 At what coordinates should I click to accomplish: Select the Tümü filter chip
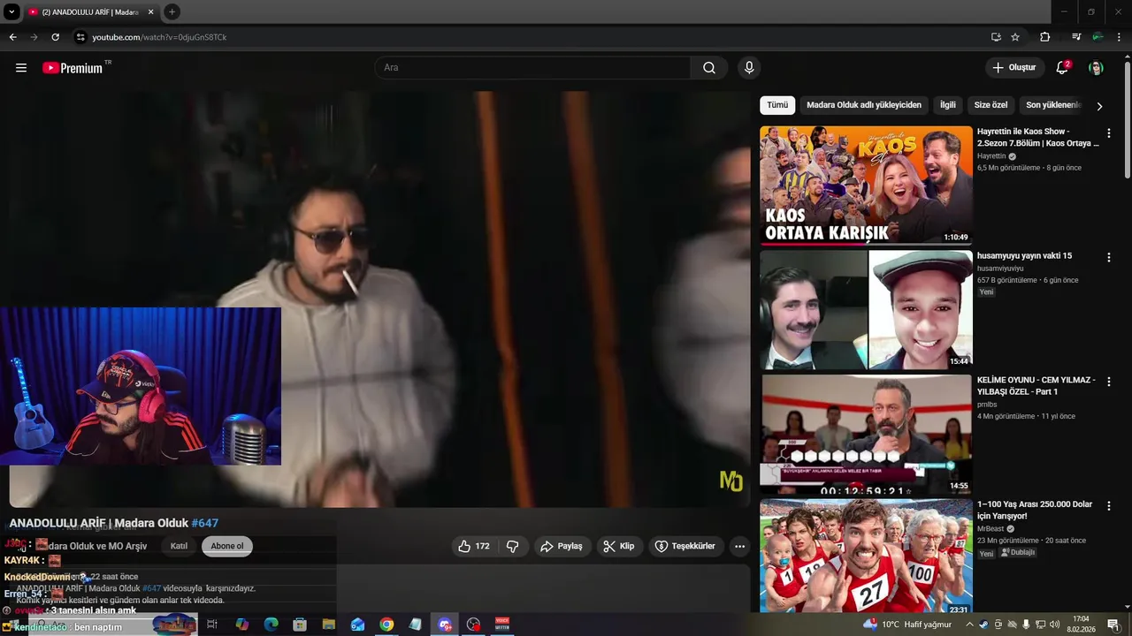(x=777, y=105)
